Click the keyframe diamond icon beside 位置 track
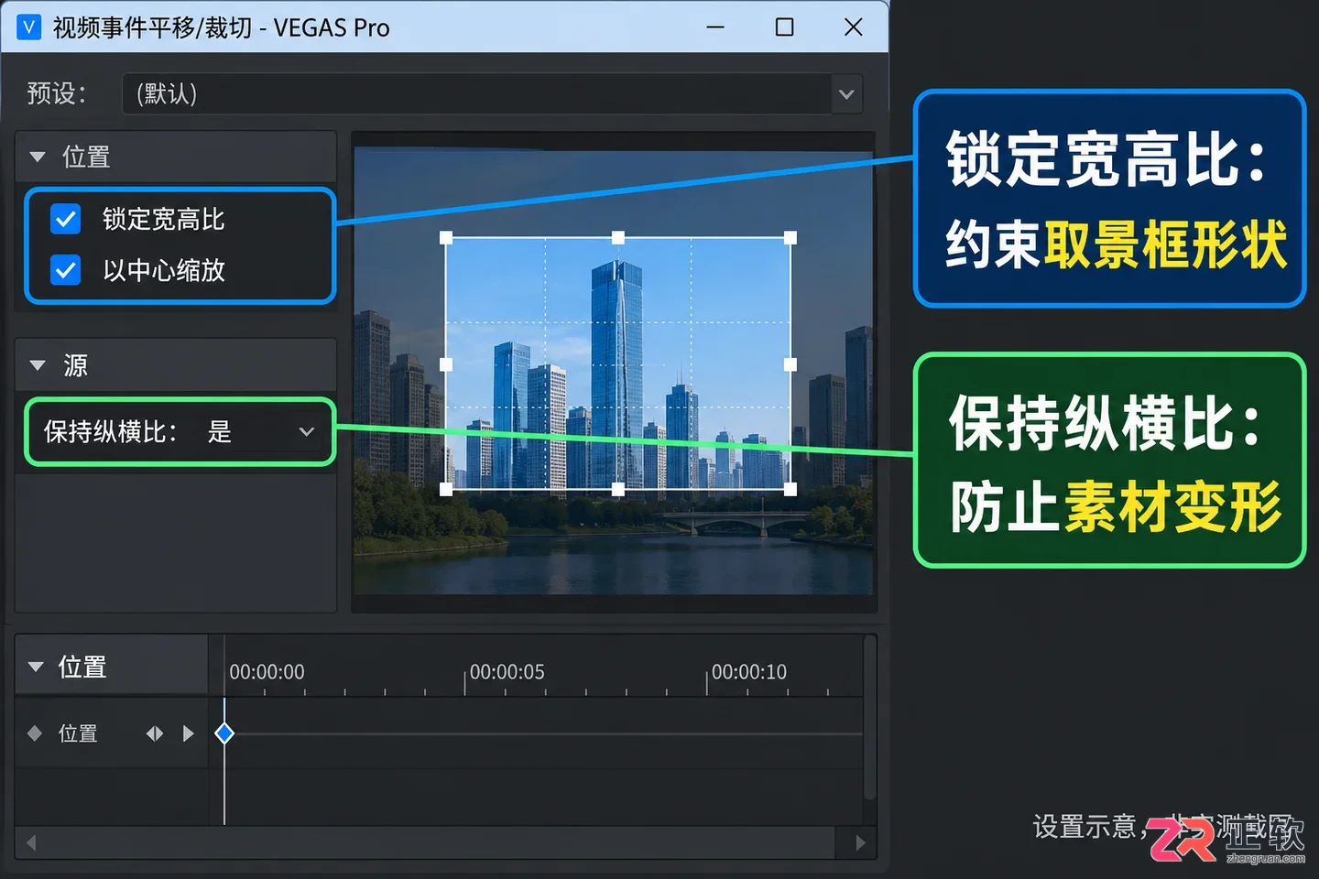1319x879 pixels. pos(35,733)
